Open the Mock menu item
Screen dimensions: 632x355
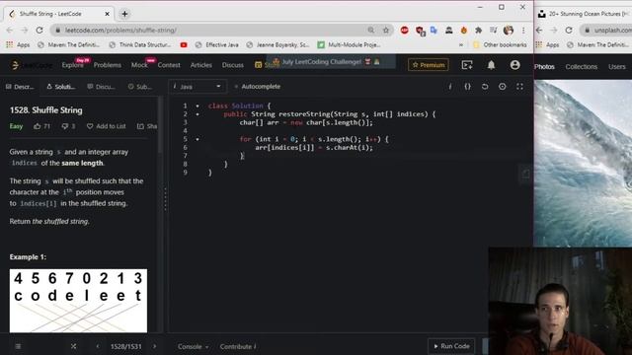coord(139,65)
